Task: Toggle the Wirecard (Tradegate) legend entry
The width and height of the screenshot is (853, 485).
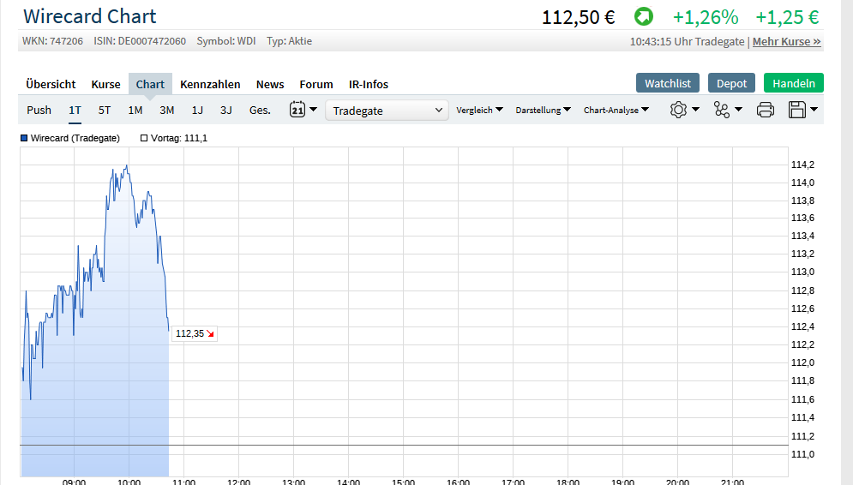Action: point(70,138)
